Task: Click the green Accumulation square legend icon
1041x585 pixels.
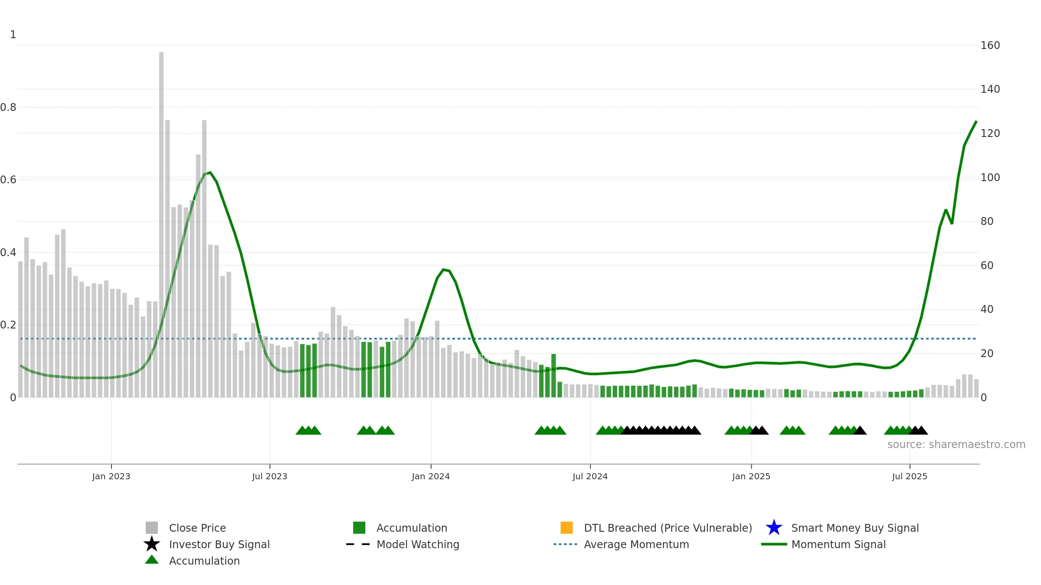Action: (359, 528)
